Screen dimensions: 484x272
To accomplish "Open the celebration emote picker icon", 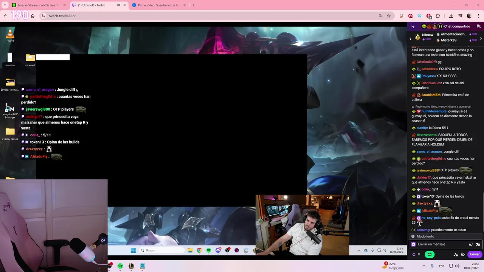I will 471,244.
